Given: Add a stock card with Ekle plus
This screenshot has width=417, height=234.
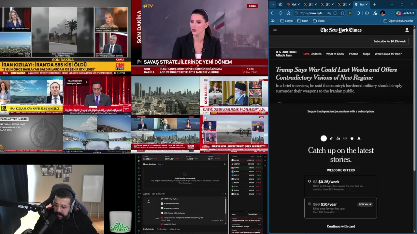Looking at the screenshot, I should click(x=161, y=164).
